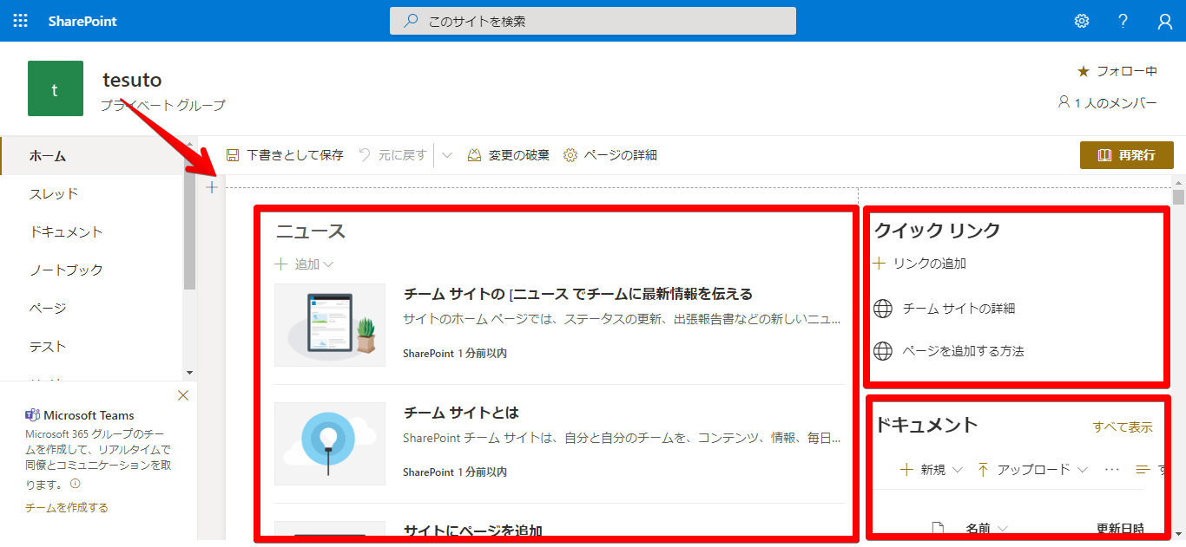
Task: Open the more options ellipsis in ドキュメント
Action: pos(1112,469)
